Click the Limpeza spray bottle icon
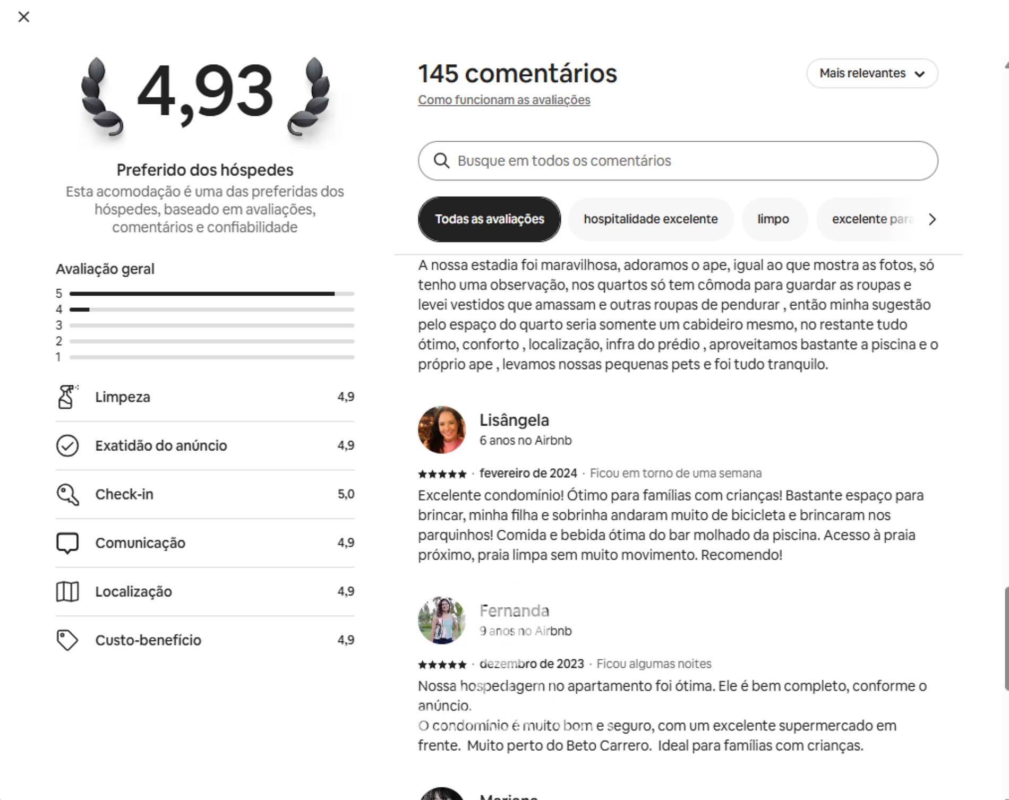Screen dimensions: 1009x800 coord(67,397)
